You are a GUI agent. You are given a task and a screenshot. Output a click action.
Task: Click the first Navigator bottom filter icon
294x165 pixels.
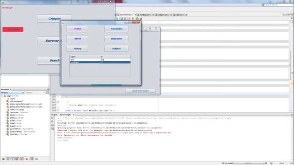[3, 159]
